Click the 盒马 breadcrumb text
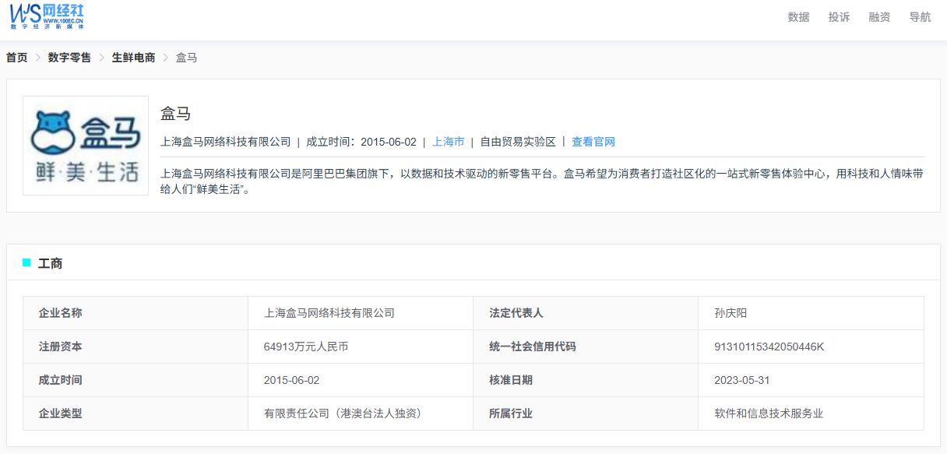Image resolution: width=947 pixels, height=454 pixels. pos(186,58)
